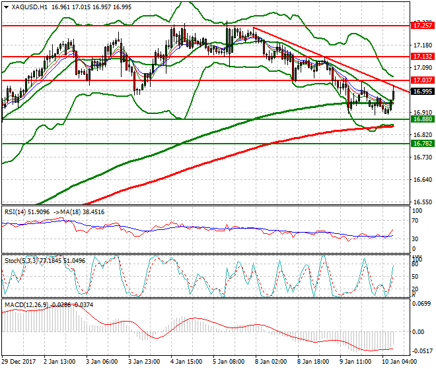Click the 17.037 red resistance price label

click(x=423, y=80)
